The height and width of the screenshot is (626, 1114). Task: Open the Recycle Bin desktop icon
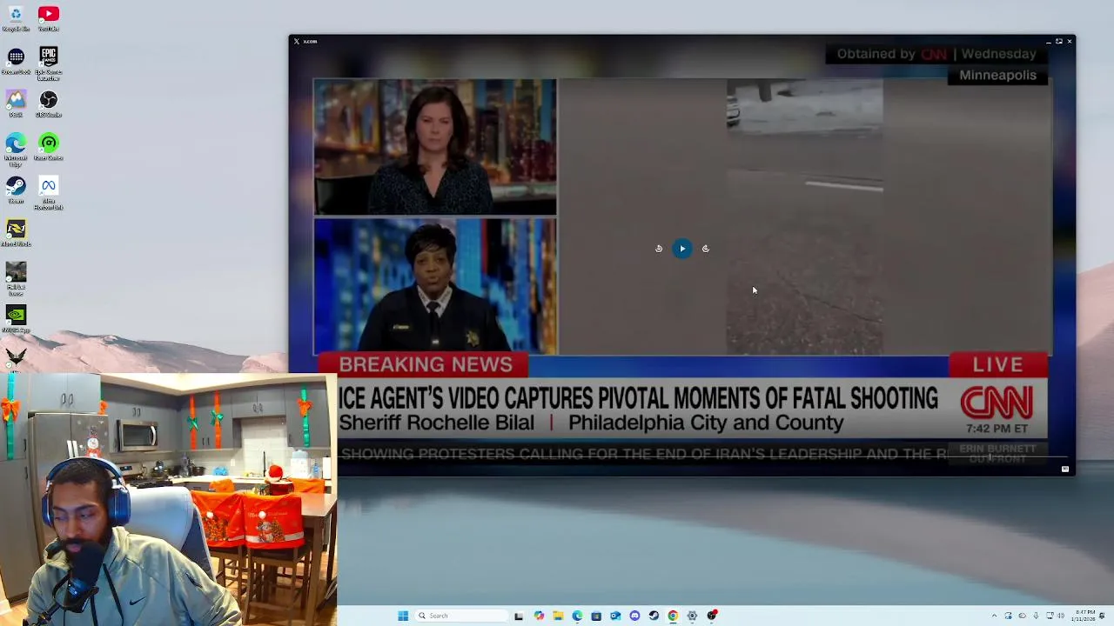16,17
